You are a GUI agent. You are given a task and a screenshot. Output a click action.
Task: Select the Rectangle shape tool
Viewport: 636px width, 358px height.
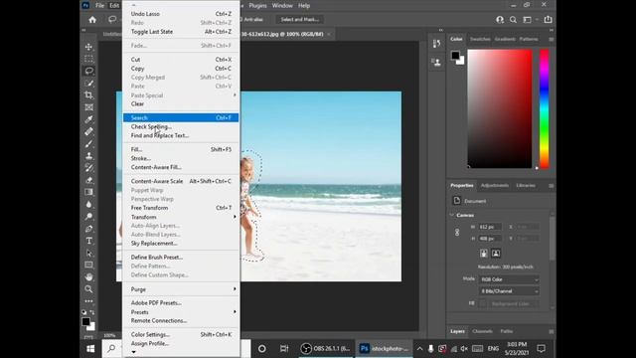tap(88, 266)
